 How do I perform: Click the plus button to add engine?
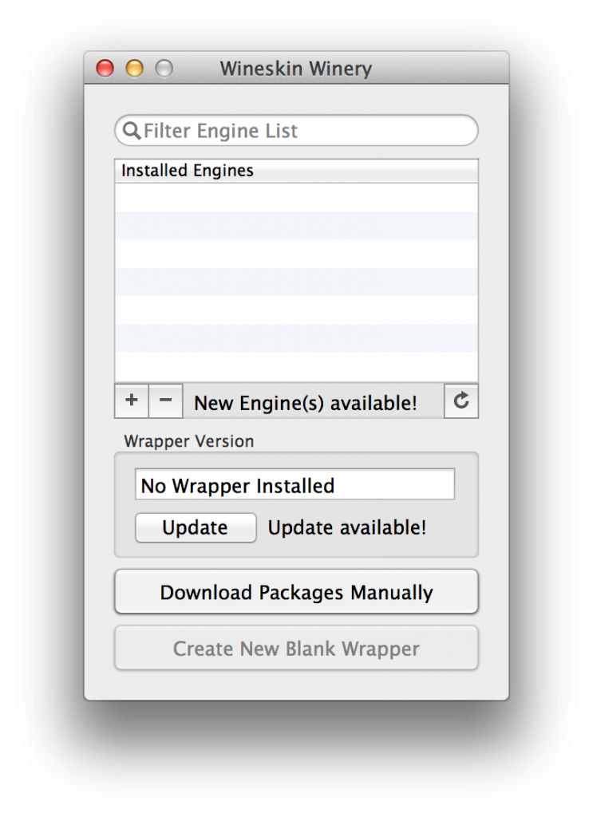click(132, 401)
